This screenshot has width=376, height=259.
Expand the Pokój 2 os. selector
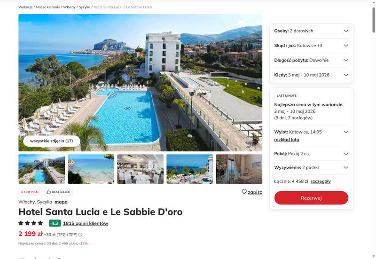pyautogui.click(x=311, y=154)
